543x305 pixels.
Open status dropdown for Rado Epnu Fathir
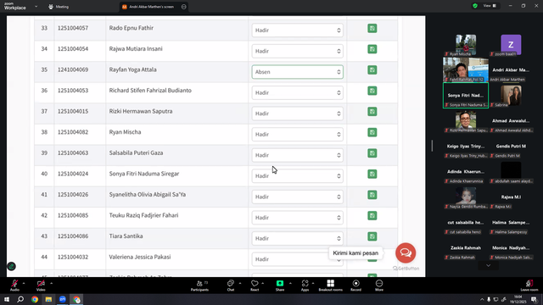click(298, 30)
